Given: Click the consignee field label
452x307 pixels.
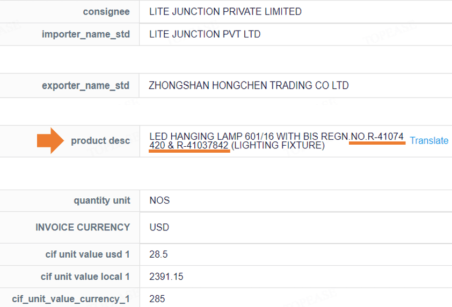Looking at the screenshot, I should point(106,11).
